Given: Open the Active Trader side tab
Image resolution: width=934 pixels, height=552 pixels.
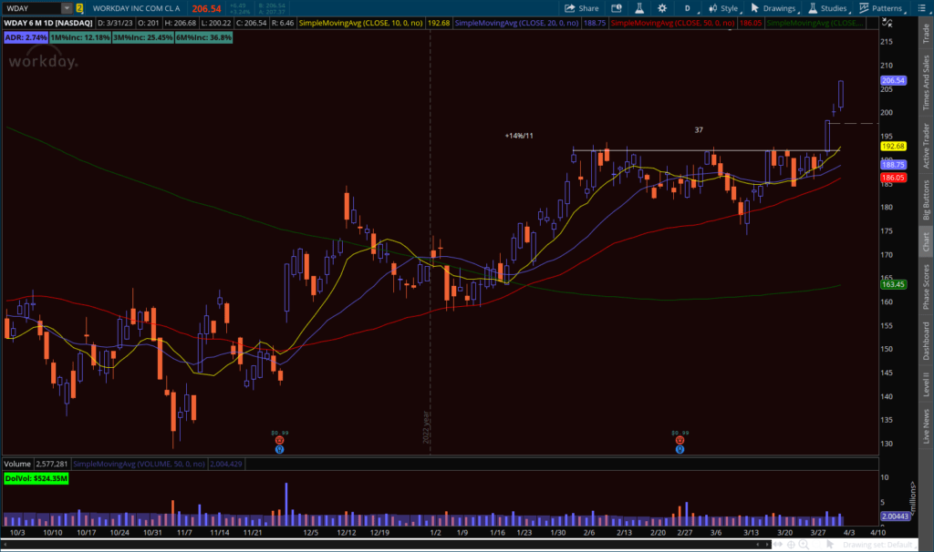Looking at the screenshot, I should pos(926,146).
